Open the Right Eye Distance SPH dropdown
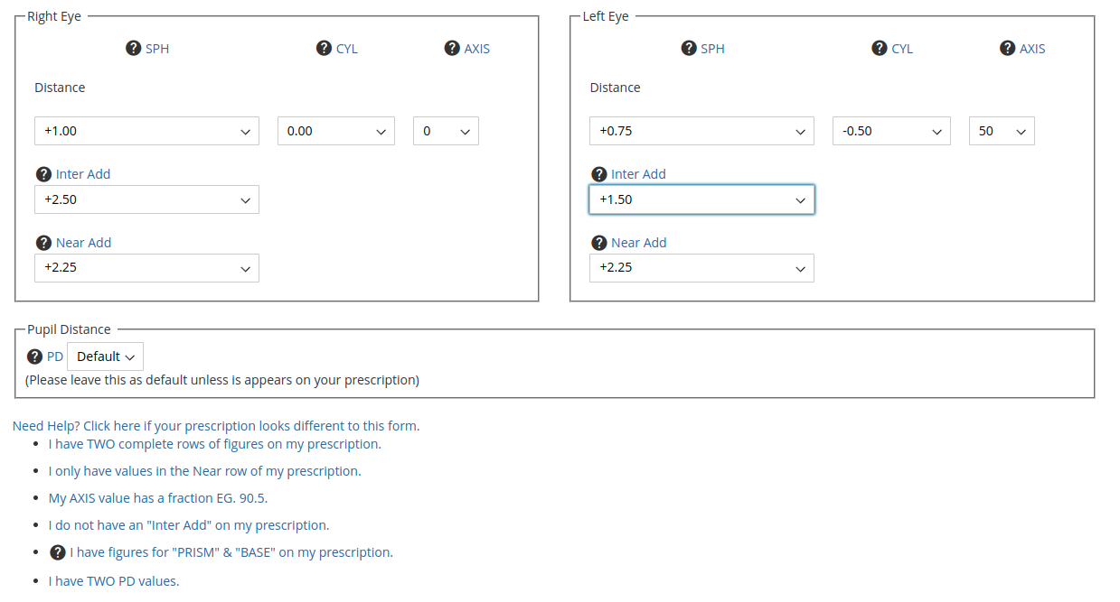 click(146, 131)
